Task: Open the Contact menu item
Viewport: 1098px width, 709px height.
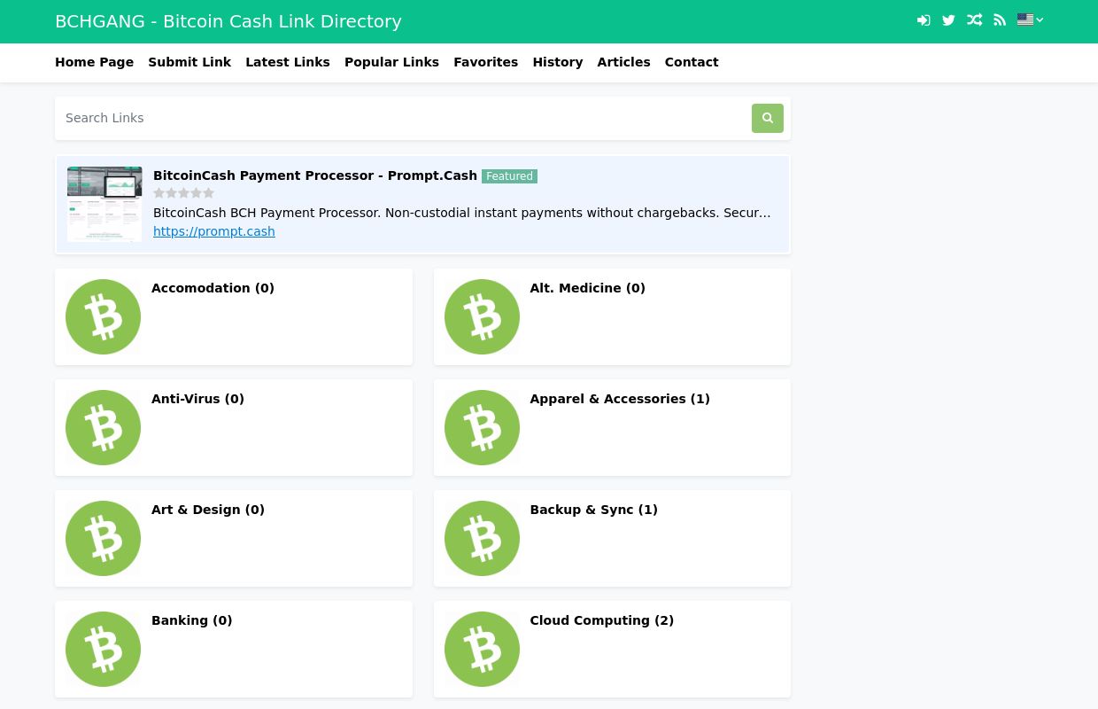Action: pyautogui.click(x=692, y=62)
